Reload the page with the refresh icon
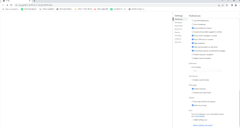The image size is (240, 128). point(11,5)
